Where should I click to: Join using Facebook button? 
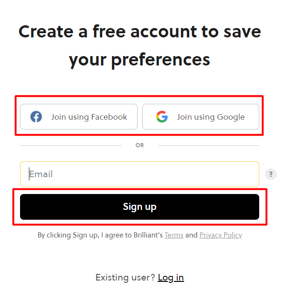79,117
